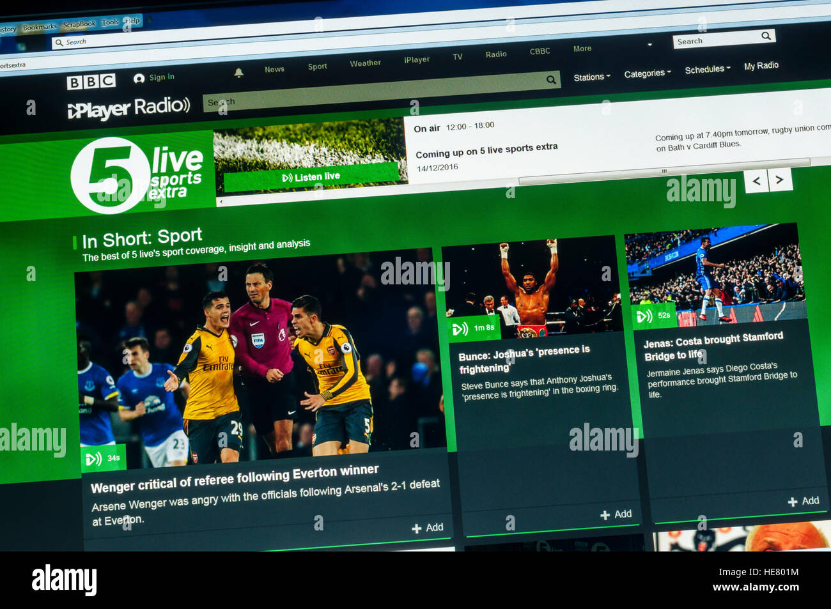Go to the next schedule item arrow
This screenshot has height=609, width=831.
pyautogui.click(x=780, y=180)
